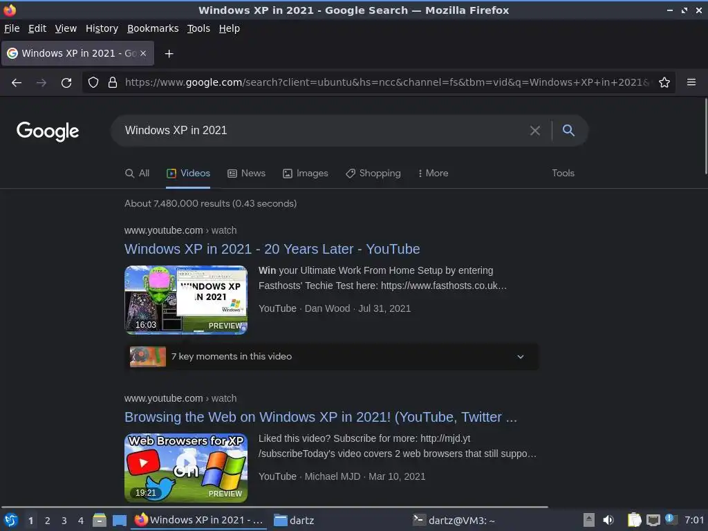Switch to workspace 2
Viewport: 708px width, 531px height.
[x=48, y=521]
